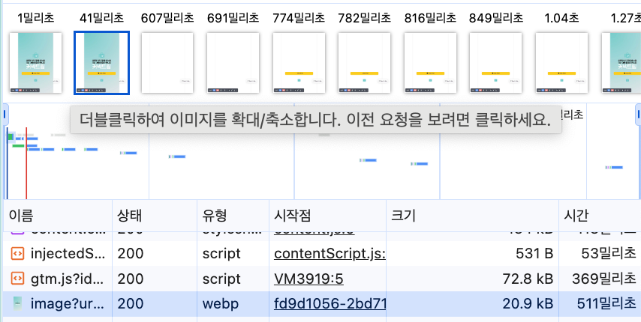Select the 1.04초 screenshot thumbnail
Screen dimensions: 641x322
coord(561,63)
